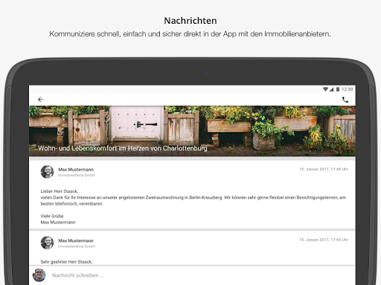Tap the cellular signal icon
The width and height of the screenshot is (381, 285).
(x=332, y=89)
